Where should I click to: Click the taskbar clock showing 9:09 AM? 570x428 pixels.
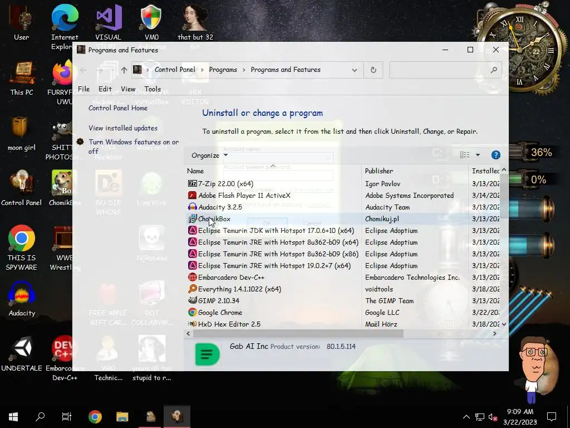pyautogui.click(x=520, y=417)
